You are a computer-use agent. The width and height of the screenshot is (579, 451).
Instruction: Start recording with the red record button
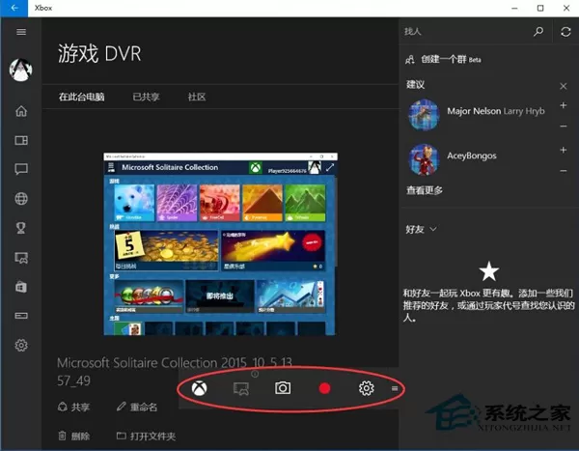coord(324,388)
